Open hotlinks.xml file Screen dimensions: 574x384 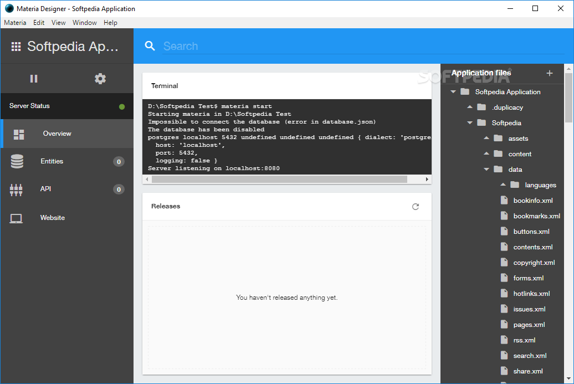(x=531, y=294)
